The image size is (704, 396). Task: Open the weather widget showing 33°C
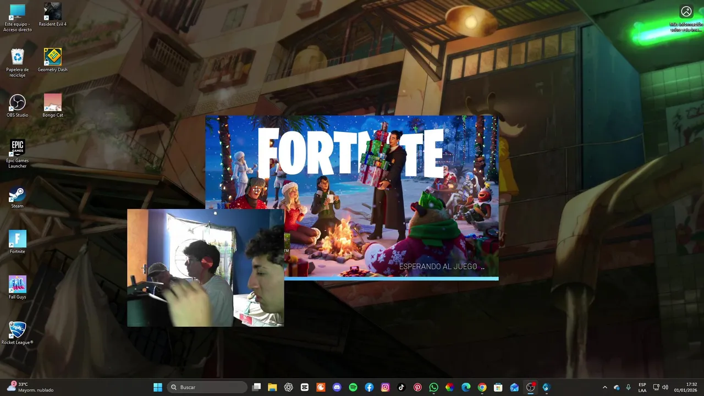click(31, 387)
